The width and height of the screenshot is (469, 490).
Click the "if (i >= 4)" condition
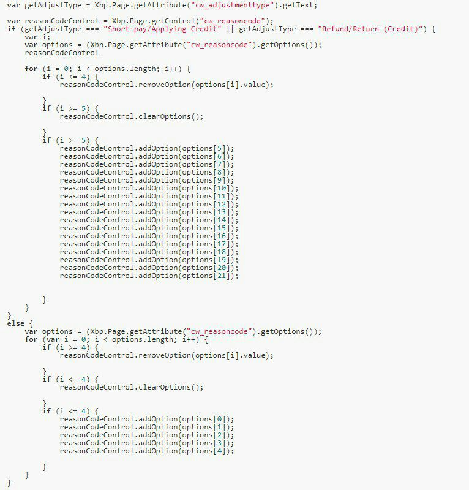[66, 347]
